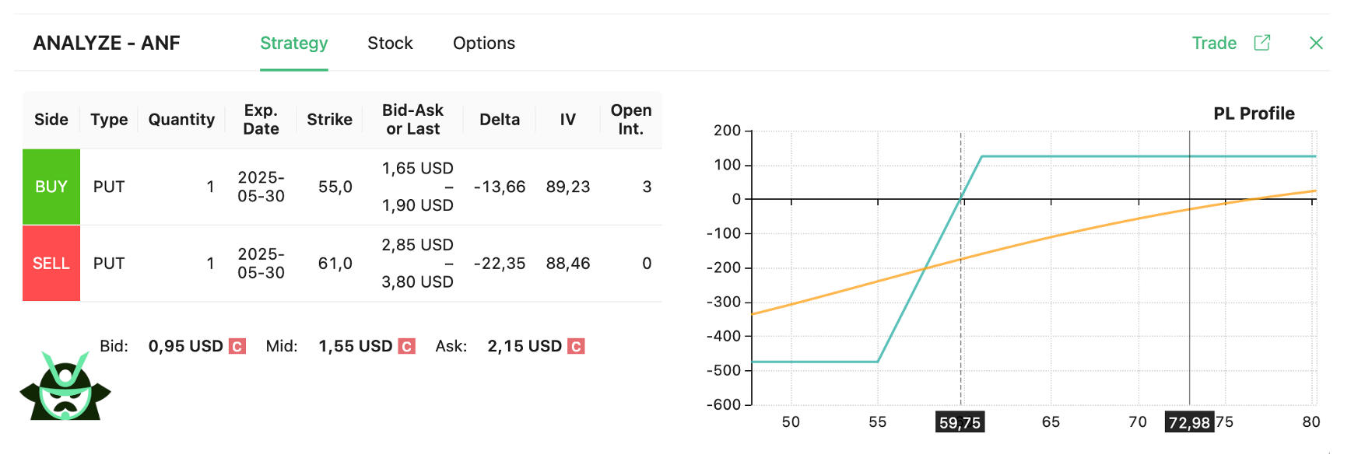The image size is (1365, 465).
Task: Click the external link icon next to Trade
Action: 1263,43
